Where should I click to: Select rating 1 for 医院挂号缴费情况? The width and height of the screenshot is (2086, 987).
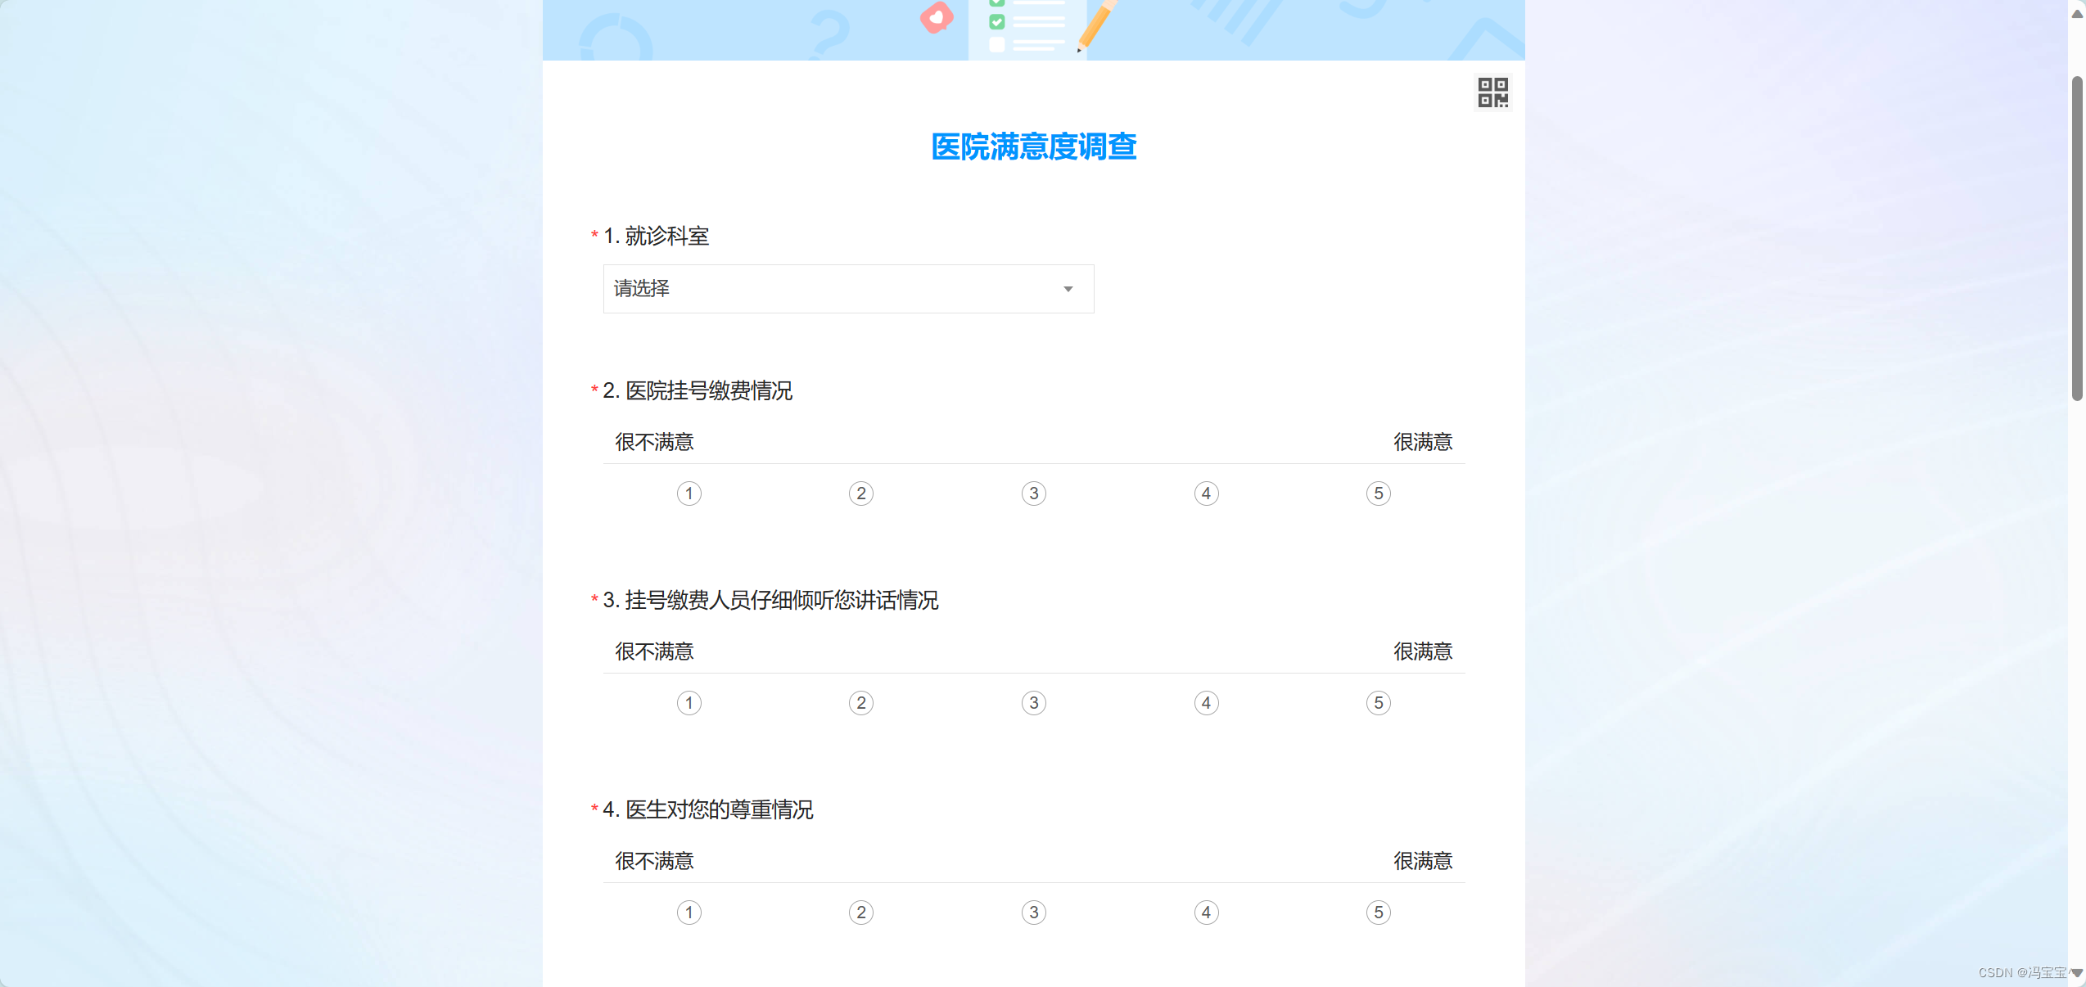click(x=689, y=493)
